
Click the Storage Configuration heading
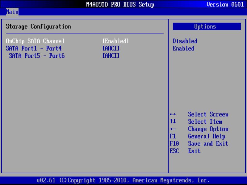pyautogui.click(x=38, y=27)
